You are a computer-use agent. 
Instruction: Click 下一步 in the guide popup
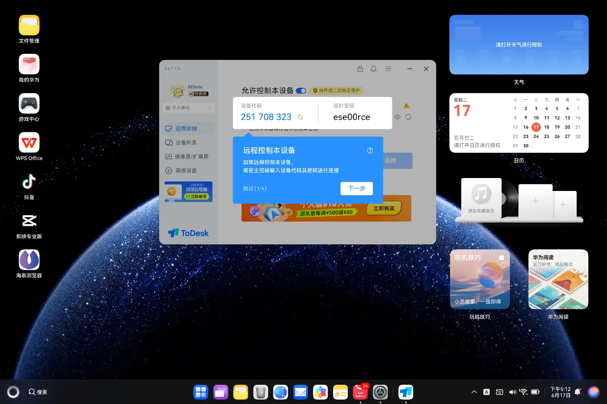tap(356, 188)
